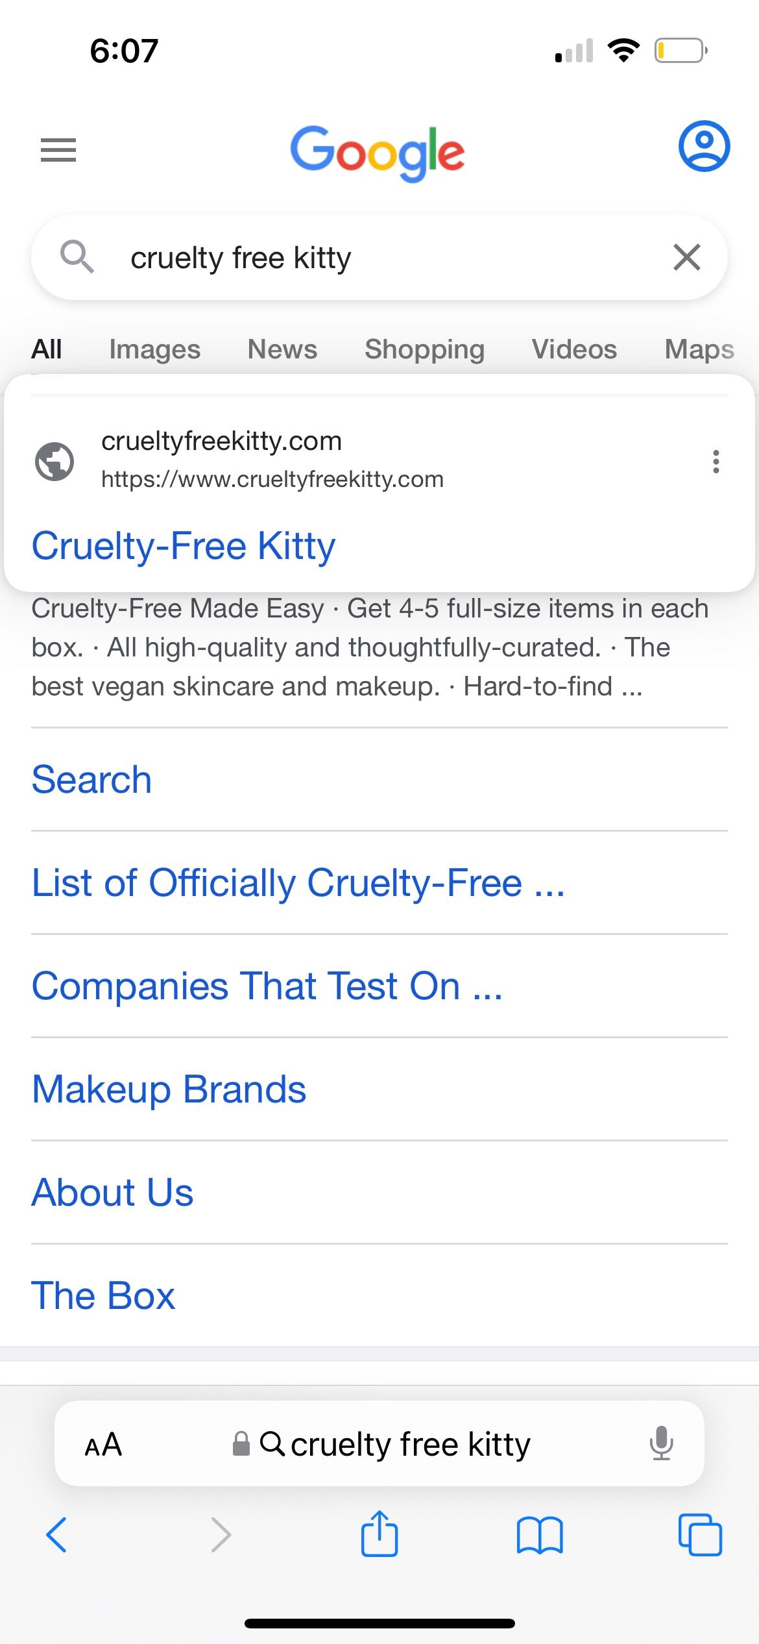The image size is (759, 1644).
Task: Show open Safari tabs
Action: point(700,1535)
